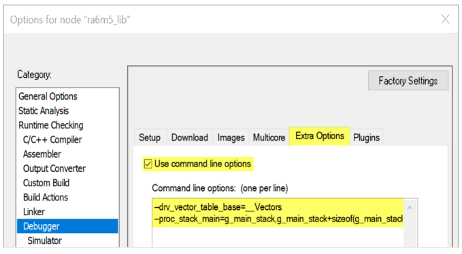Close the Options for node dialog
The height and width of the screenshot is (254, 462).
coord(445,20)
